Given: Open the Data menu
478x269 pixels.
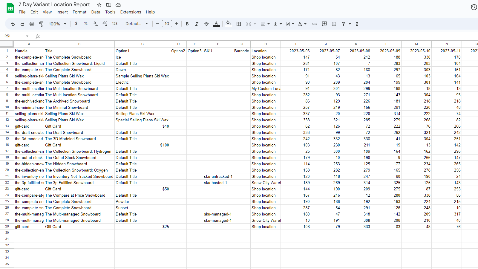Looking at the screenshot, I should [96, 12].
